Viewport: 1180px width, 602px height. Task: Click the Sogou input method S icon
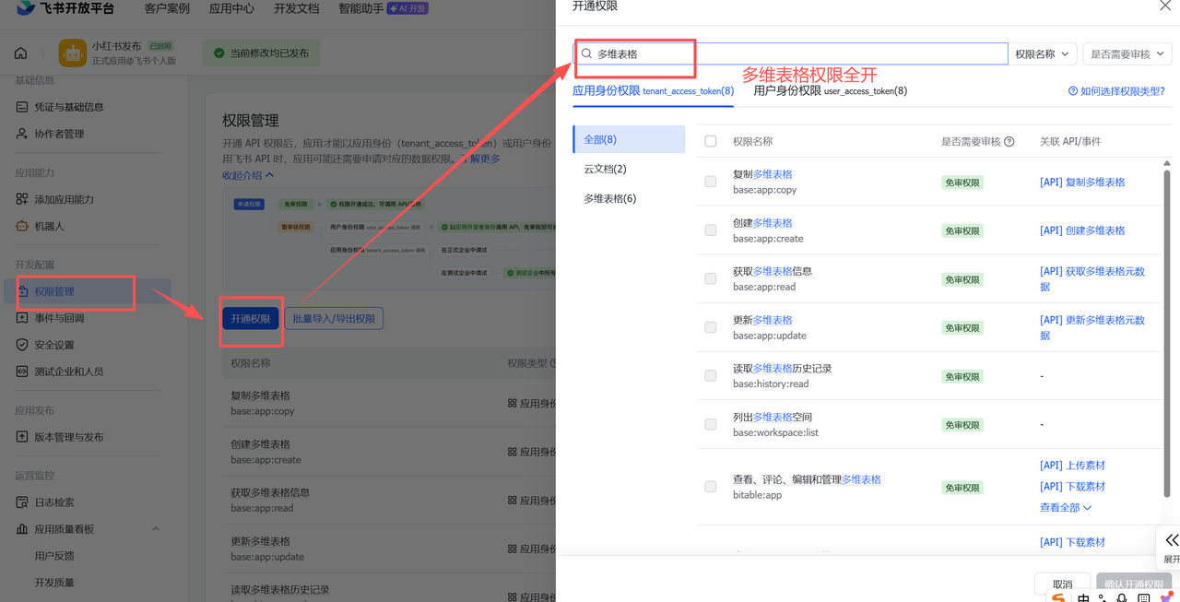point(1058,597)
